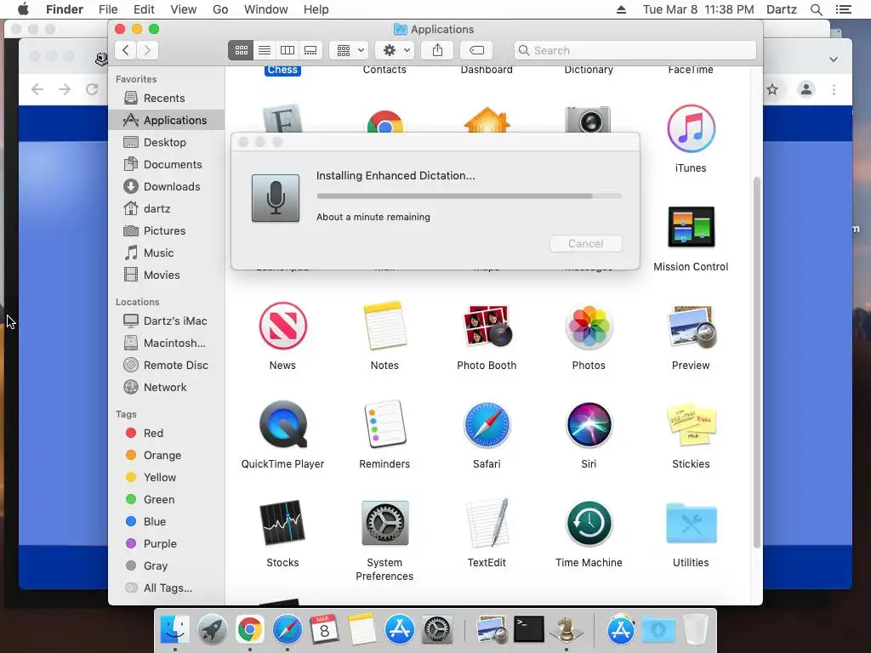871x653 pixels.
Task: Open Terminal from the Dock
Action: [x=529, y=630]
